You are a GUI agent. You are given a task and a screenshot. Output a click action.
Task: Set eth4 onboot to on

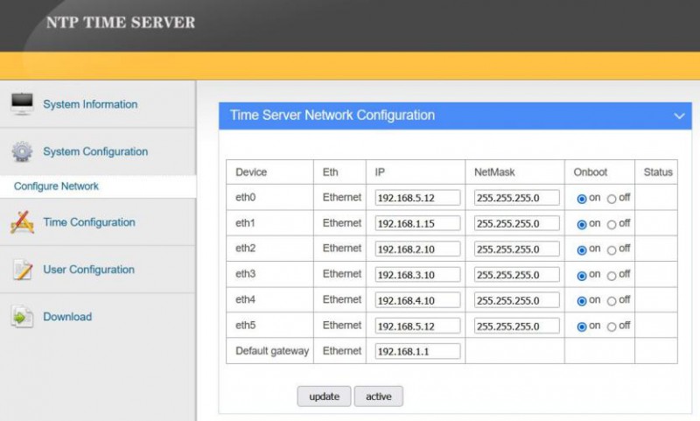tap(581, 301)
